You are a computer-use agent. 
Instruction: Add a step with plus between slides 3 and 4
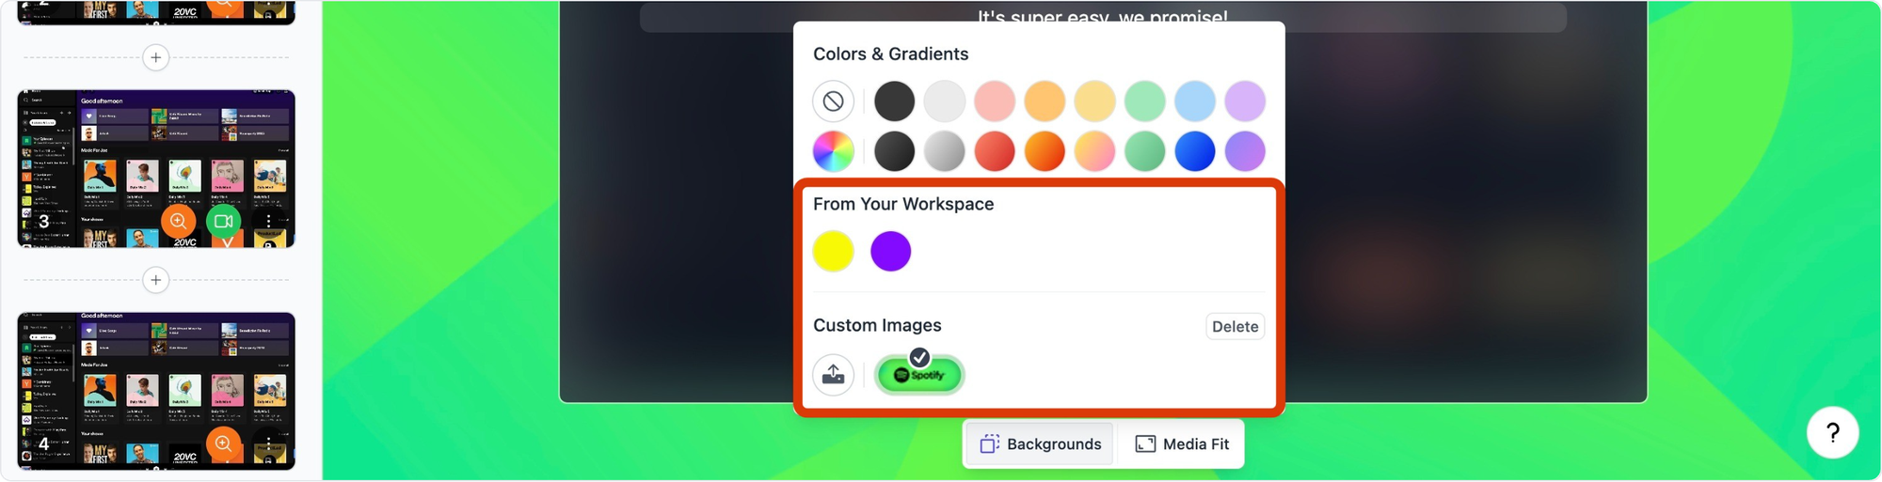(x=156, y=280)
